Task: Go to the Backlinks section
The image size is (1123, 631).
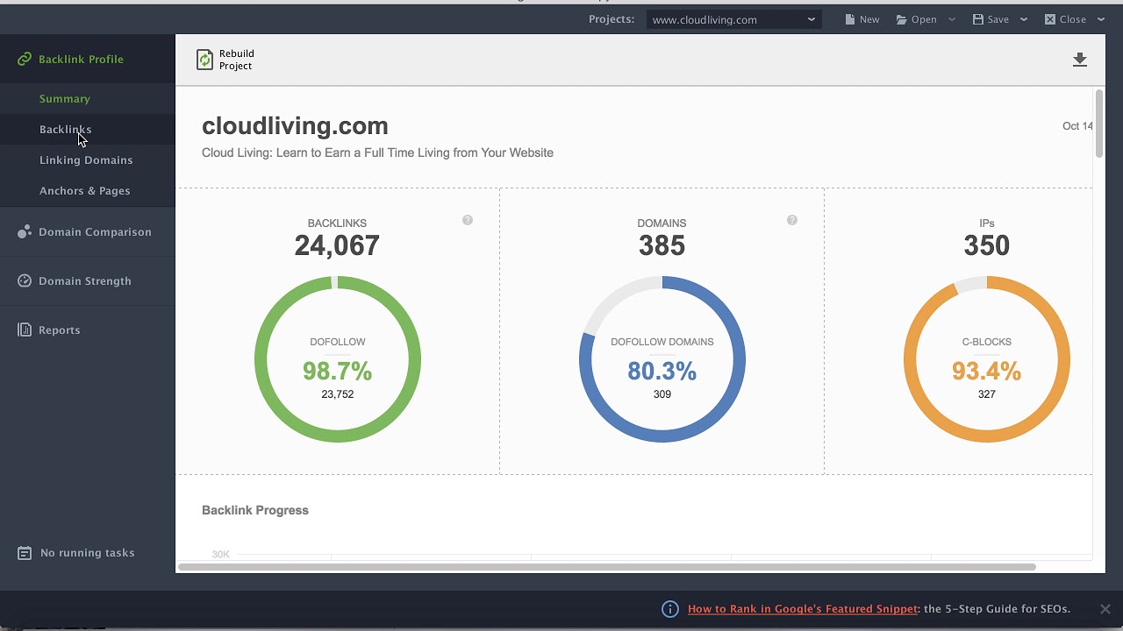Action: point(65,130)
